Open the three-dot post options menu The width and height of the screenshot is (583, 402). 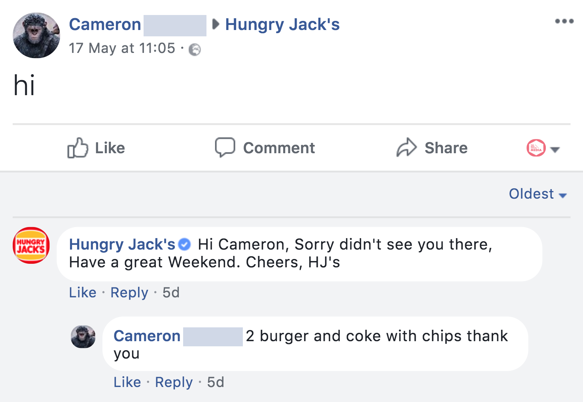click(564, 21)
